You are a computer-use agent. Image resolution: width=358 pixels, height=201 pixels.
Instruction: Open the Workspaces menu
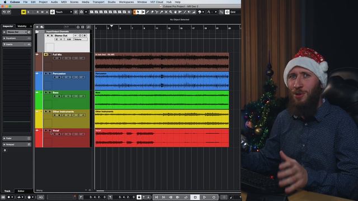(126, 2)
